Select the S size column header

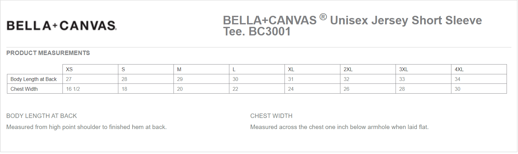[123, 69]
